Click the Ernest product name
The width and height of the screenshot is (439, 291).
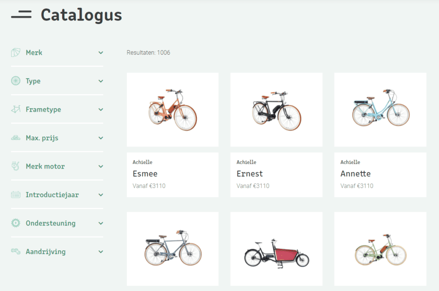[250, 174]
